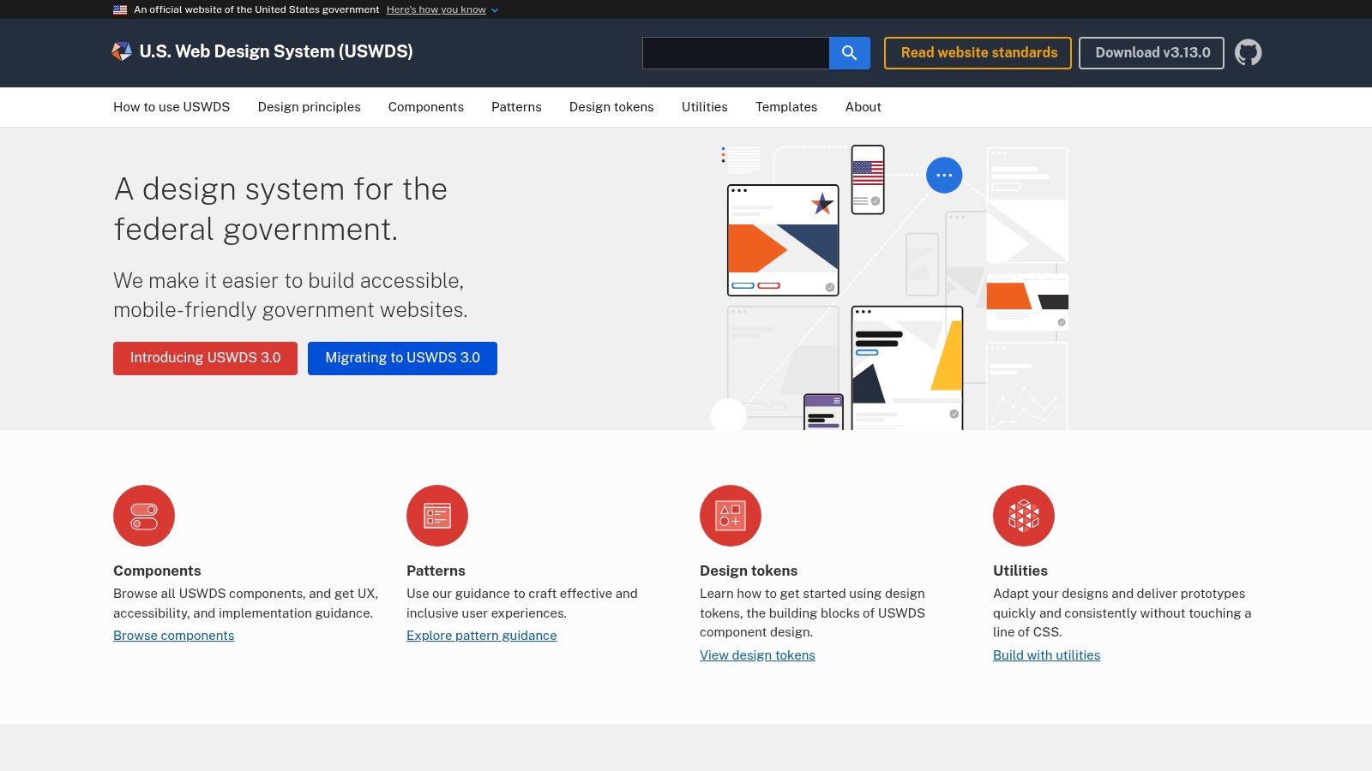Click the Download v3.13.0 button
The width and height of the screenshot is (1372, 771).
(x=1151, y=52)
